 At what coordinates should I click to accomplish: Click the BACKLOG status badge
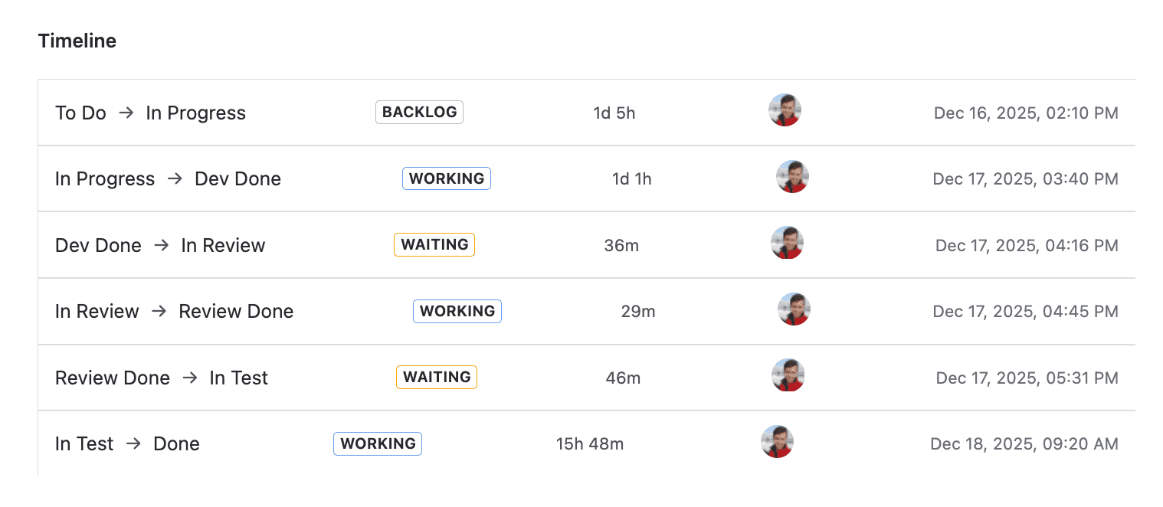click(x=419, y=113)
